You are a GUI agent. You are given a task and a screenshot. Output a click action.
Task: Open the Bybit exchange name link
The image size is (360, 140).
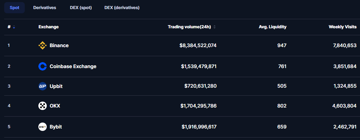tap(55, 127)
